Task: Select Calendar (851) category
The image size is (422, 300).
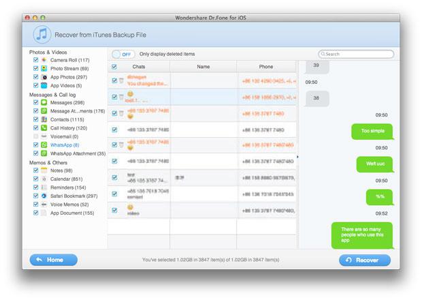Action: (x=66, y=179)
